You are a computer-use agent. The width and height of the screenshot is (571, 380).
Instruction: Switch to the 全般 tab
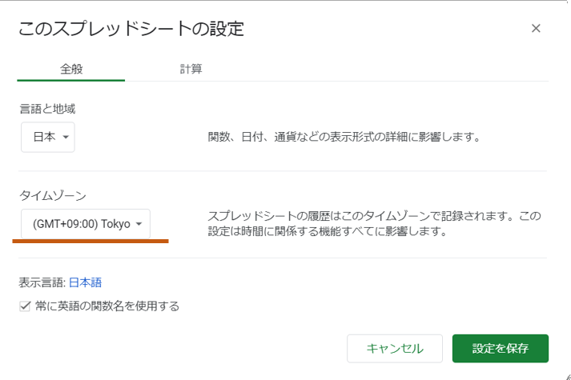(x=70, y=69)
